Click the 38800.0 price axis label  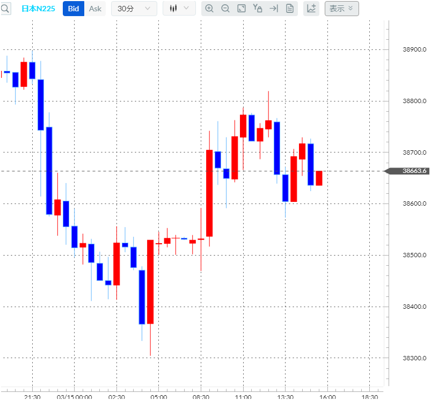coord(414,101)
